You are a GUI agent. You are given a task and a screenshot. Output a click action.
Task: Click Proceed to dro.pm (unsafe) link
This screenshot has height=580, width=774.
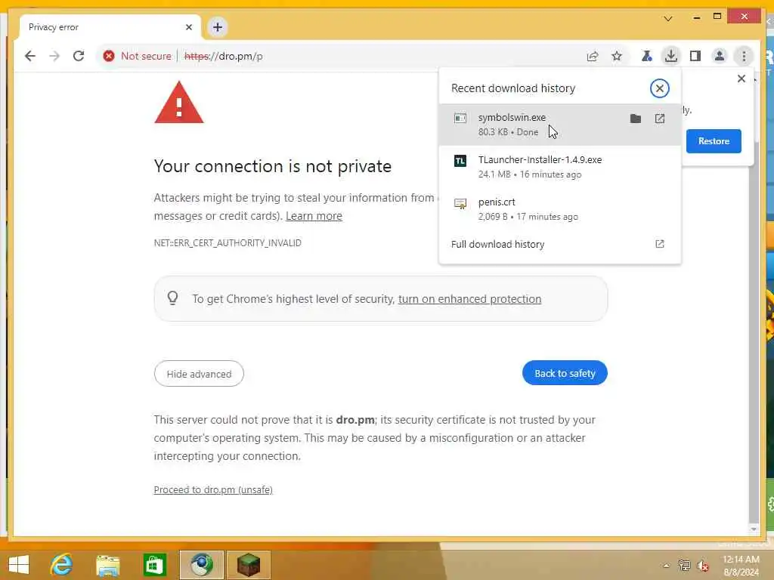(213, 489)
